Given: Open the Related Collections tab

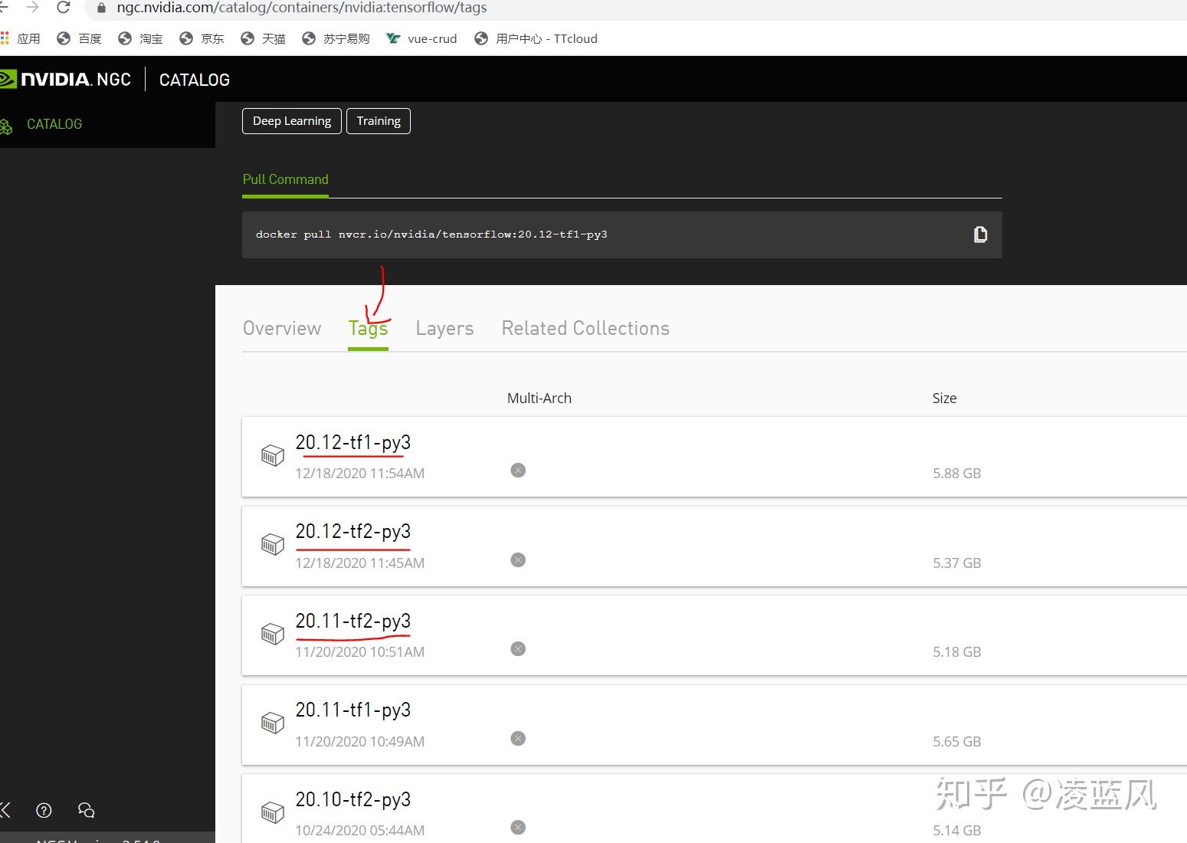Looking at the screenshot, I should pyautogui.click(x=585, y=328).
